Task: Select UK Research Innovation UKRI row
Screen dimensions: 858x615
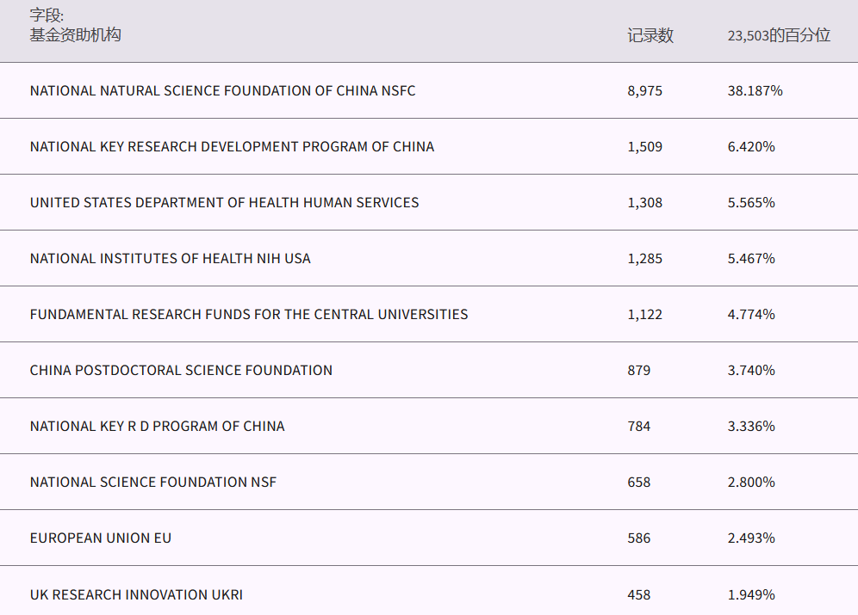Action: [136, 594]
